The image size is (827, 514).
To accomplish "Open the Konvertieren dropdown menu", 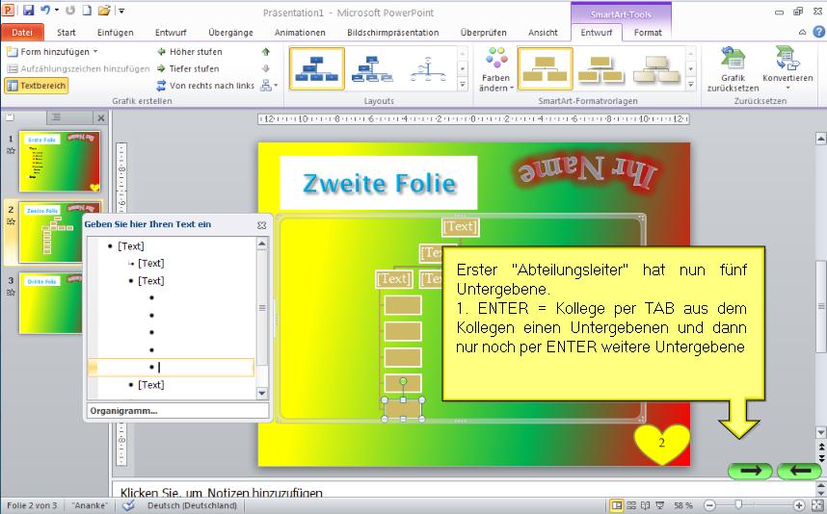I will 787,70.
